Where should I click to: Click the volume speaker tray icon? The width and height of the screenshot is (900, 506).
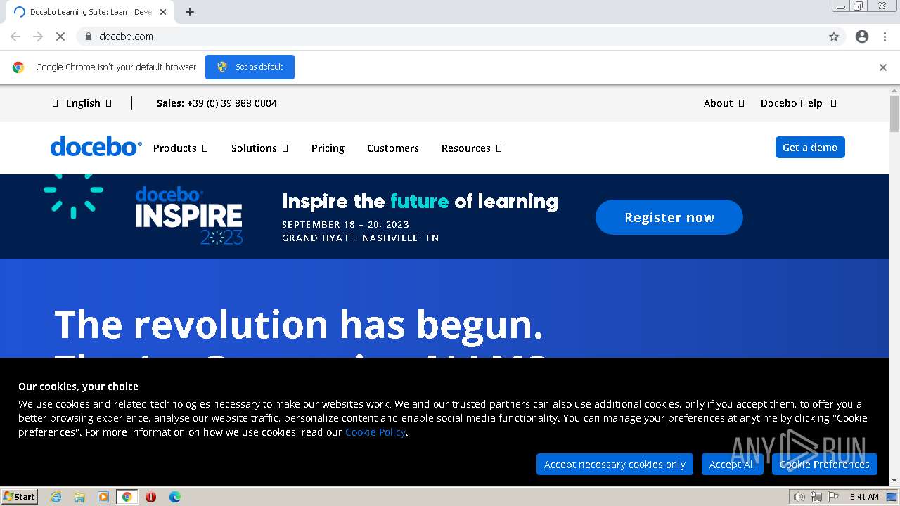pos(799,497)
